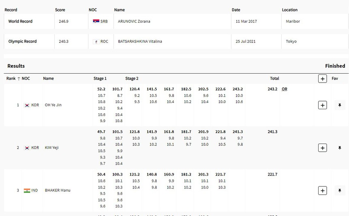Pin KIM Yeji as favorite
Viewport: 349px width, 216px height.
[339, 148]
